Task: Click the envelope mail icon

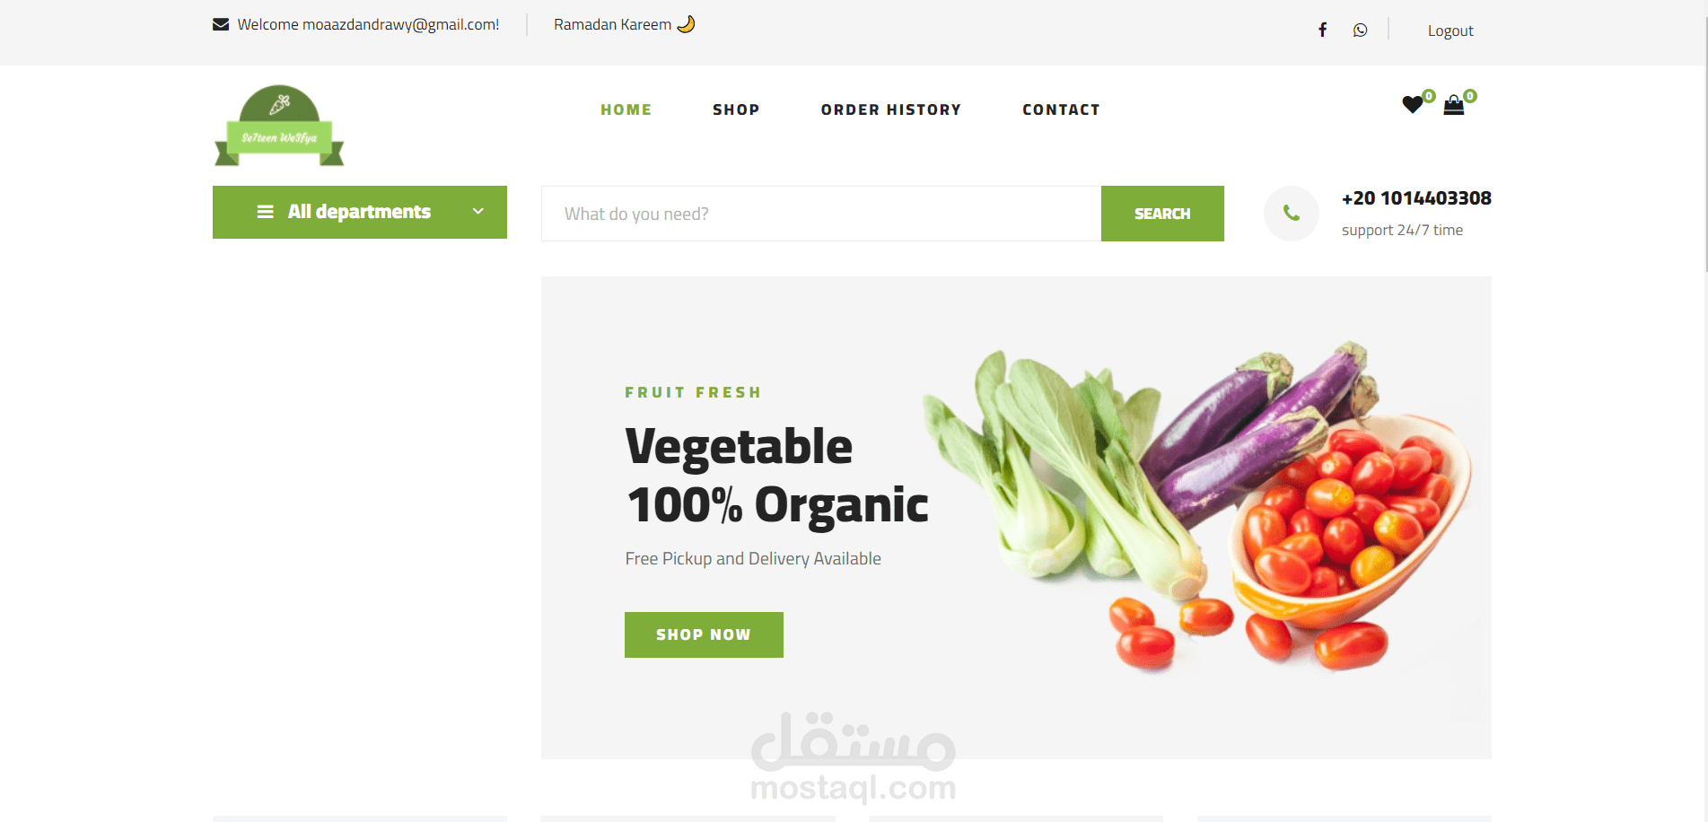Action: pos(221,24)
